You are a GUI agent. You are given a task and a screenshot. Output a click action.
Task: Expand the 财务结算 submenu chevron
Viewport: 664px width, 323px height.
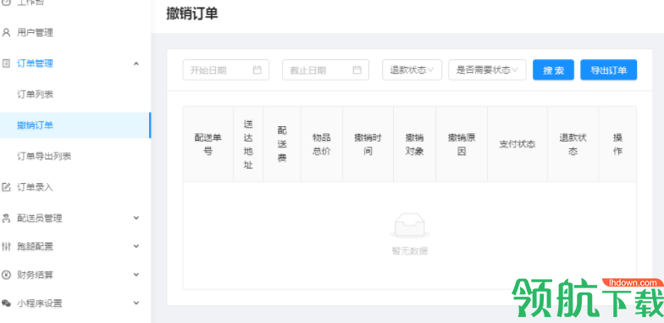pos(136,275)
